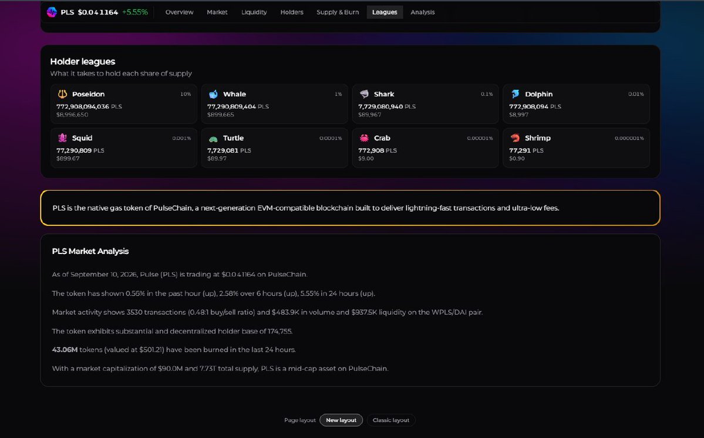This screenshot has width=704, height=438.
Task: Click Turtle's 7,729,081 PLS amount
Action: [229, 151]
